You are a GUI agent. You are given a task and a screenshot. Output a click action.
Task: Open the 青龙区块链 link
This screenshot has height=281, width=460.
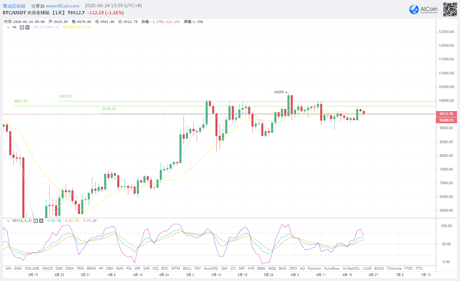coord(14,6)
